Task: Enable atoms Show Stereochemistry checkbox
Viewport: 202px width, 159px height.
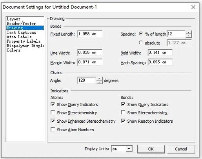Action: (53, 113)
